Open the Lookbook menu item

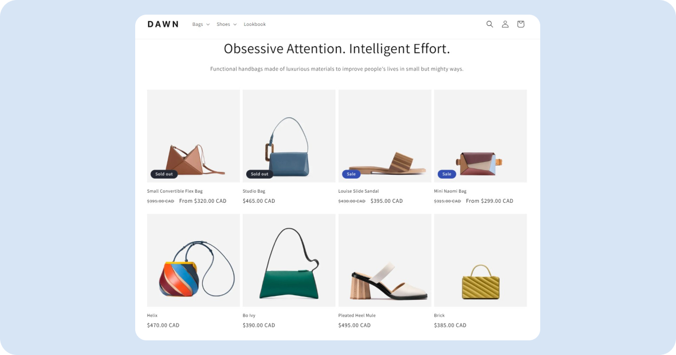(255, 24)
